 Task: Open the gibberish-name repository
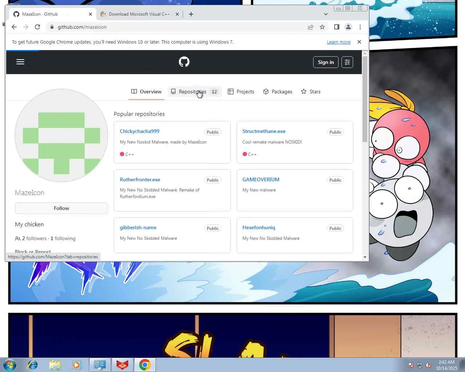point(138,227)
